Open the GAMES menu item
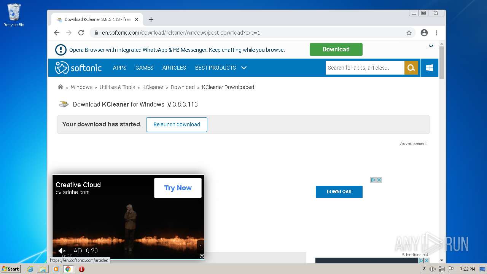The height and width of the screenshot is (274, 487). click(x=144, y=68)
